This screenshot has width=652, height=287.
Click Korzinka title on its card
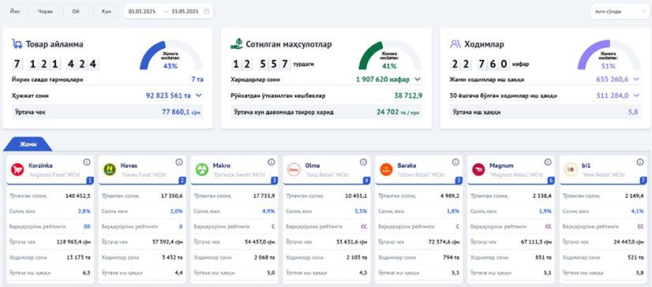(x=40, y=166)
